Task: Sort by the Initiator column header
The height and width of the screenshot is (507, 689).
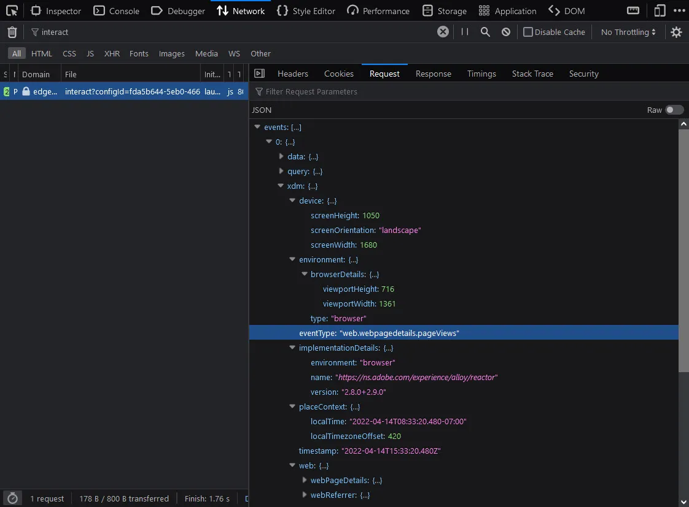Action: click(x=212, y=74)
